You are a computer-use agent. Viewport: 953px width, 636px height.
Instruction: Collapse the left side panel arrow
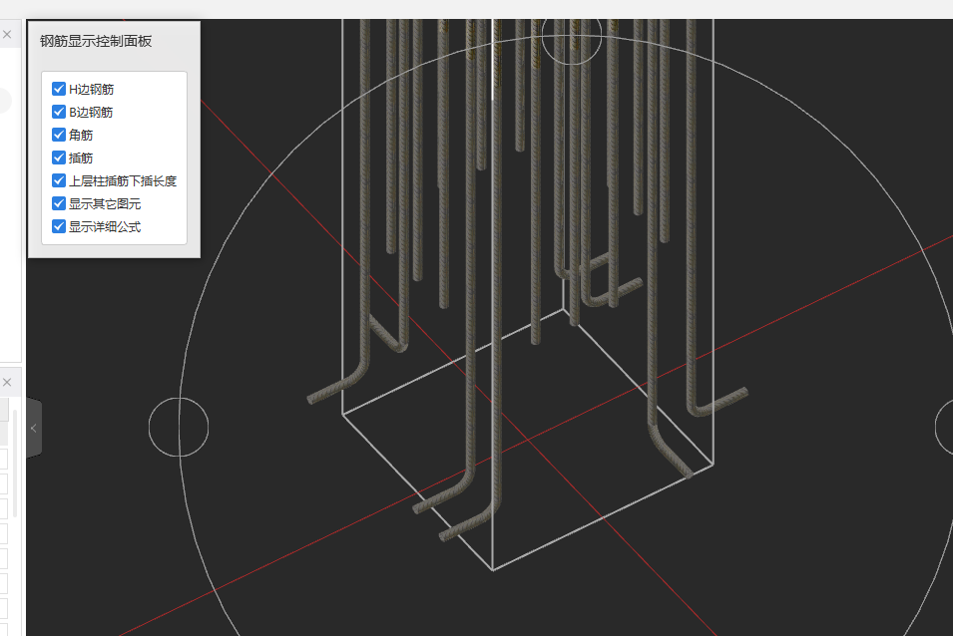(x=33, y=428)
